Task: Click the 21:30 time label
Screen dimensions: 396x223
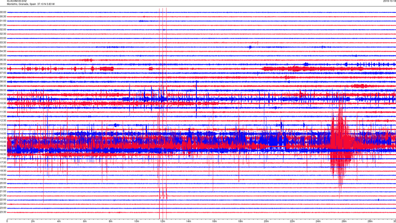Action: [3, 196]
